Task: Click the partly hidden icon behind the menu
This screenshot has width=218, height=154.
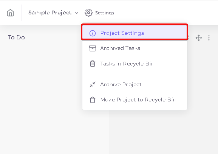Action: (188, 38)
